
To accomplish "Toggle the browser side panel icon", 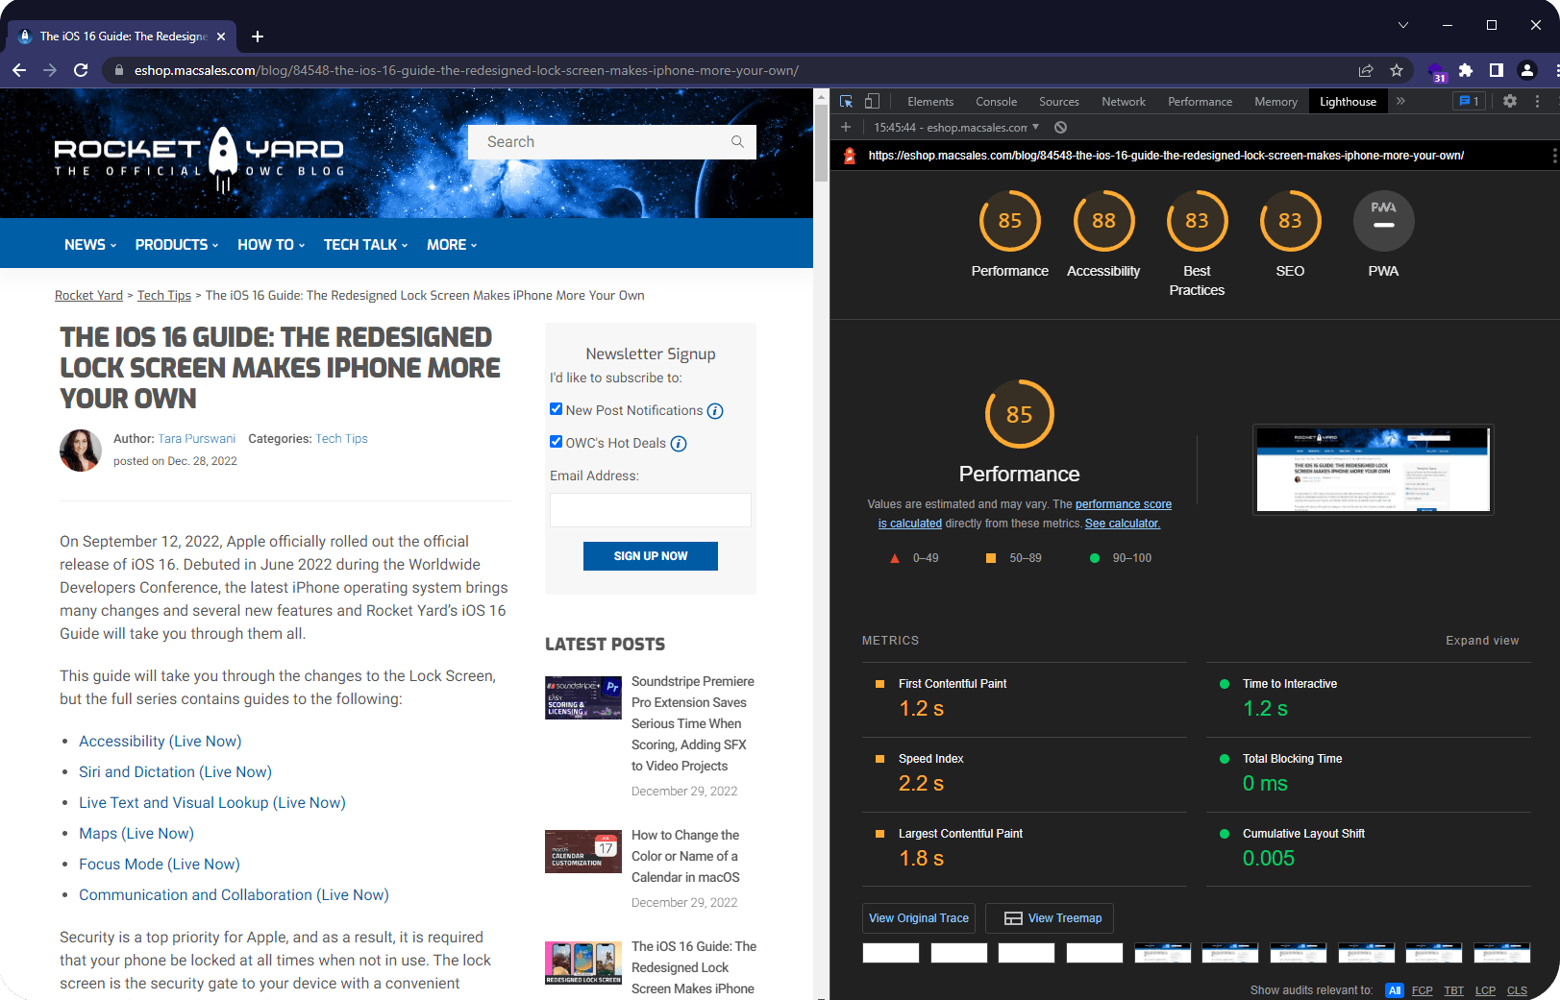I will pos(1497,70).
